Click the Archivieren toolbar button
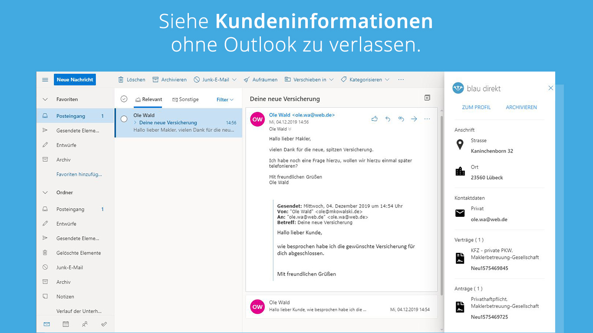This screenshot has width=593, height=333. (x=169, y=80)
